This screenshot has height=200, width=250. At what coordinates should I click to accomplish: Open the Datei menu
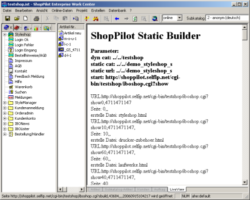(7, 10)
